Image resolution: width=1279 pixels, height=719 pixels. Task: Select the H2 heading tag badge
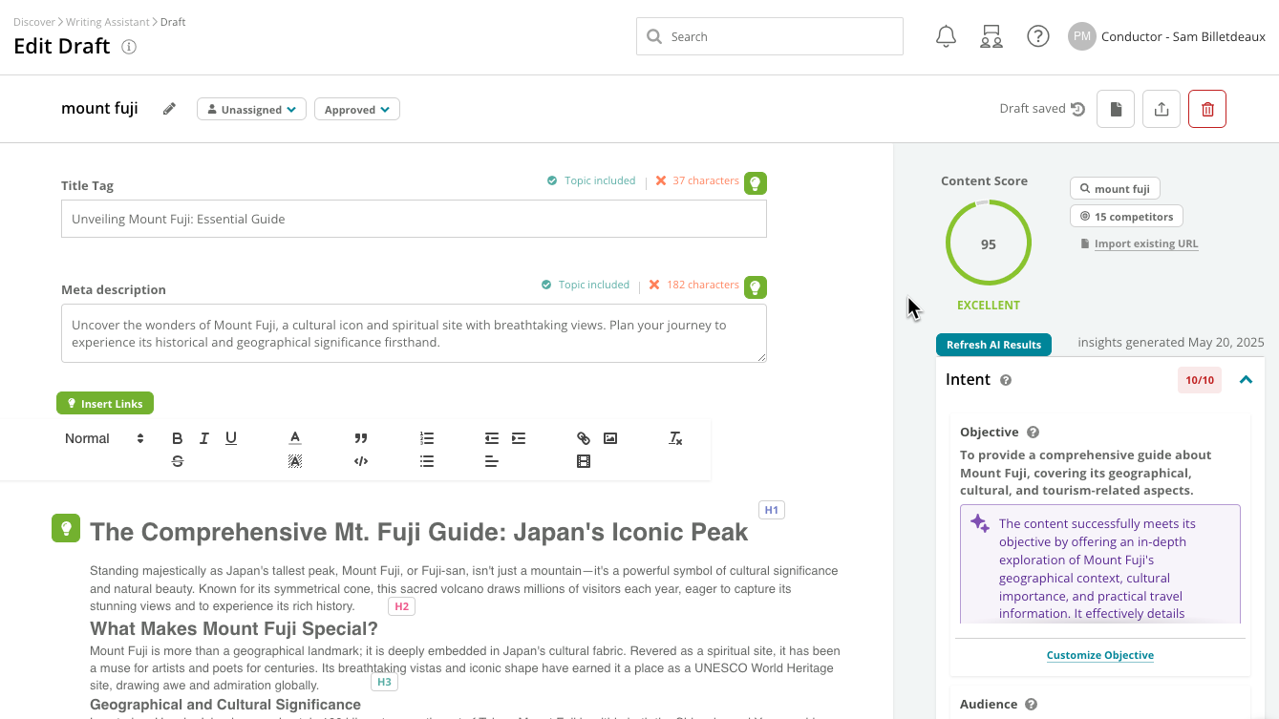click(x=401, y=606)
